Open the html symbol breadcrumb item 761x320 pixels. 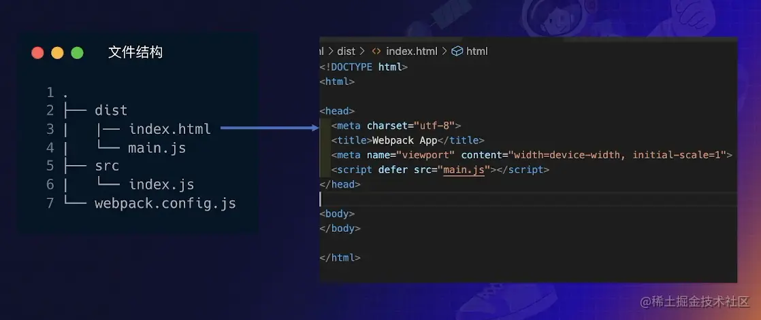point(476,52)
